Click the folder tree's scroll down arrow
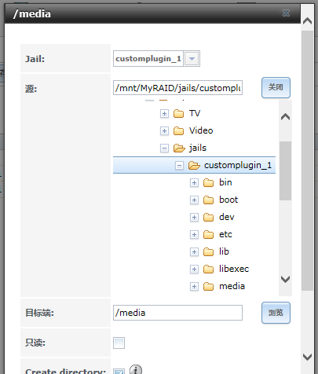 pos(285,279)
